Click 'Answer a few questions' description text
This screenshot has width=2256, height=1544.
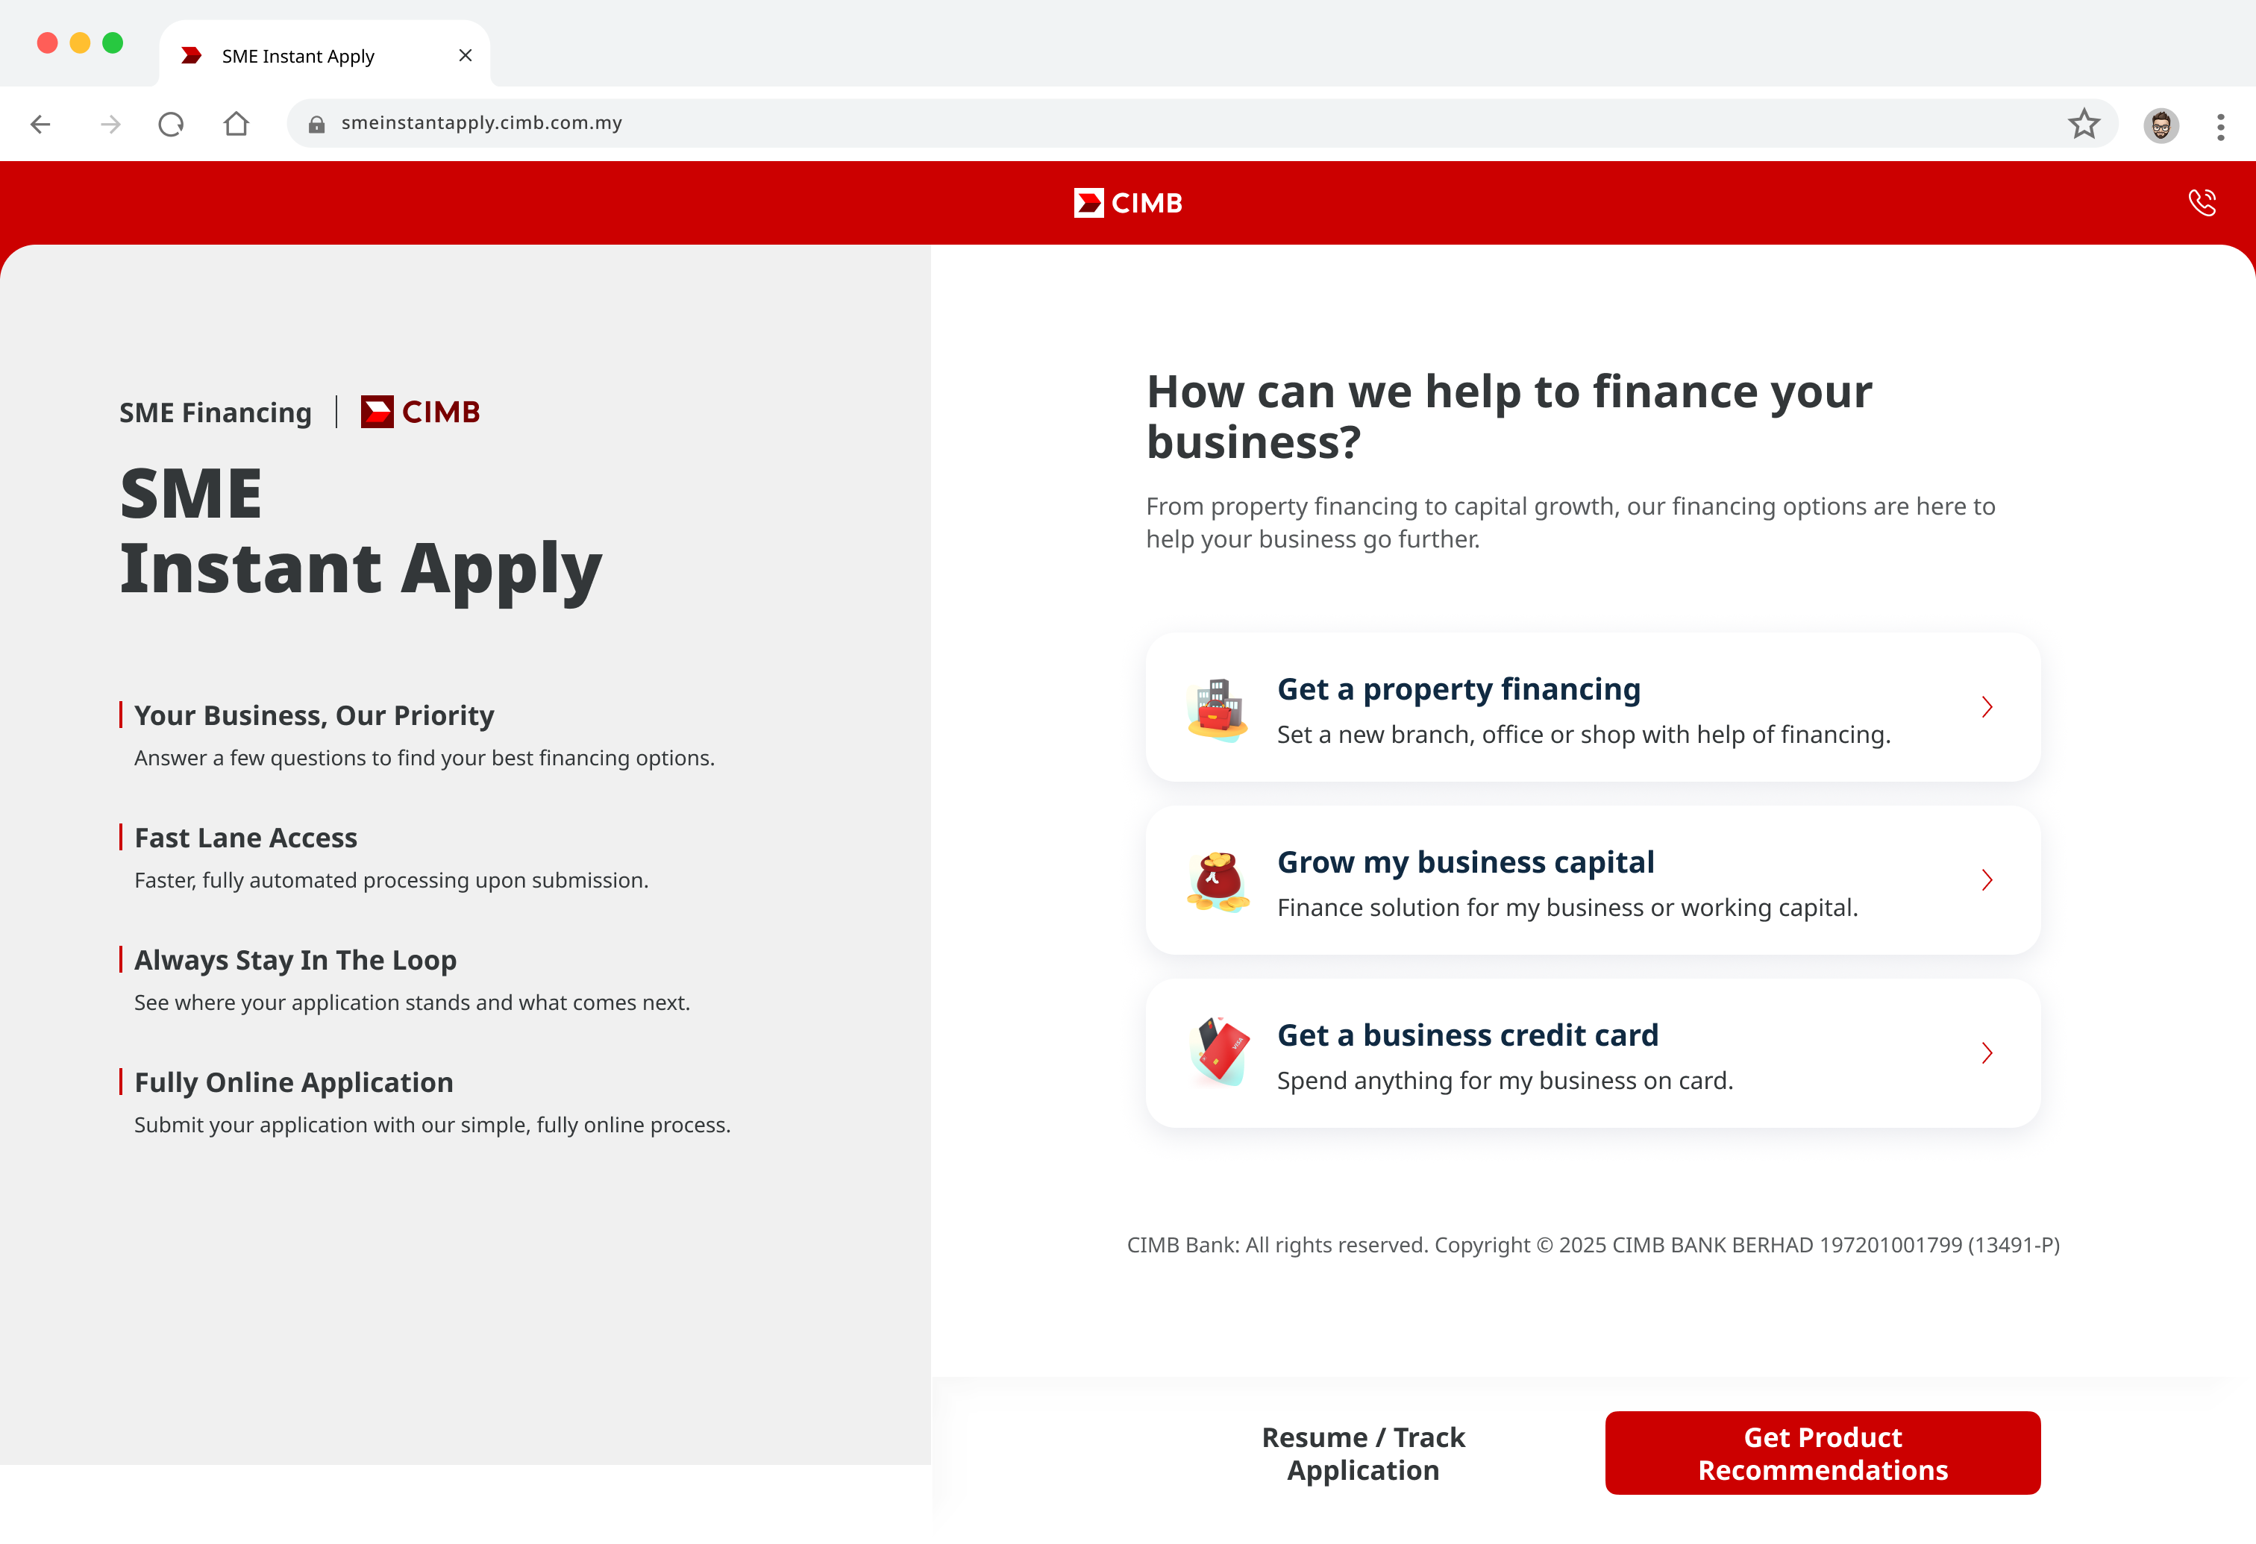424,758
